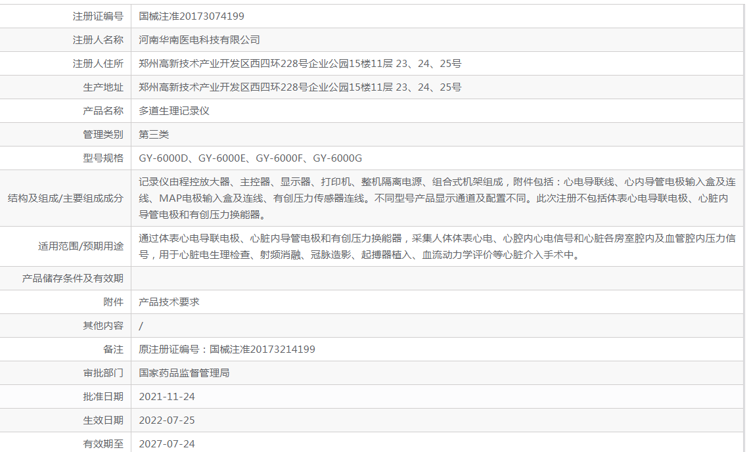Click the 备注 label
The width and height of the screenshot is (751, 452).
pyautogui.click(x=113, y=350)
